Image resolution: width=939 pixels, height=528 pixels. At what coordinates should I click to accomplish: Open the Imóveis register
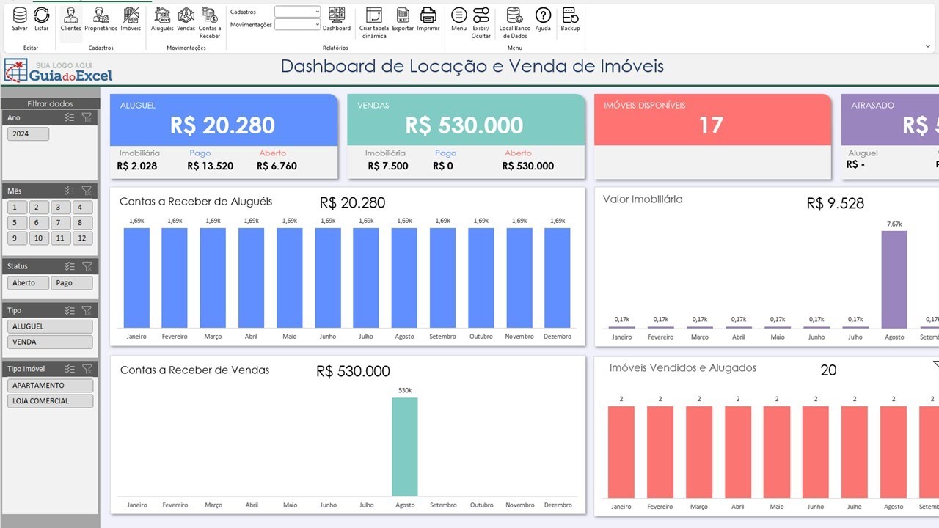click(x=131, y=19)
